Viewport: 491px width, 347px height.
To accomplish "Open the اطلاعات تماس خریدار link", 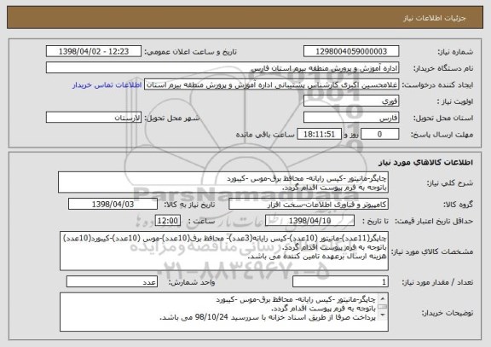I will click(107, 85).
